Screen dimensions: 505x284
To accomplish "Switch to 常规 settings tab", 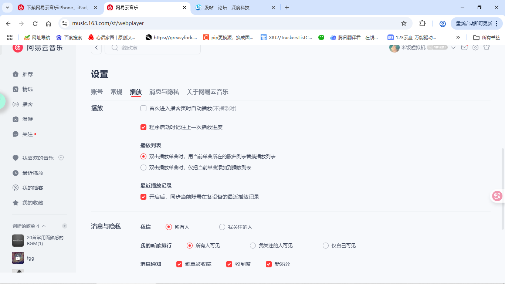I will tap(116, 92).
